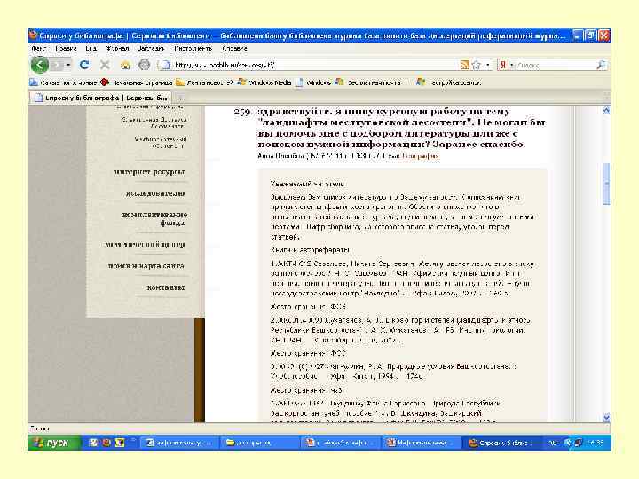Open the 'Бесплатная почта' bookmark
Screen dimensions: 639x479
(x=371, y=82)
